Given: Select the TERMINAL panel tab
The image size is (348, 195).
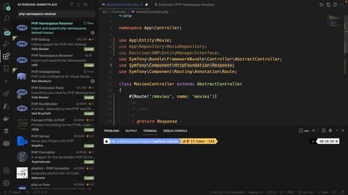Looking at the screenshot, I should (x=150, y=131).
